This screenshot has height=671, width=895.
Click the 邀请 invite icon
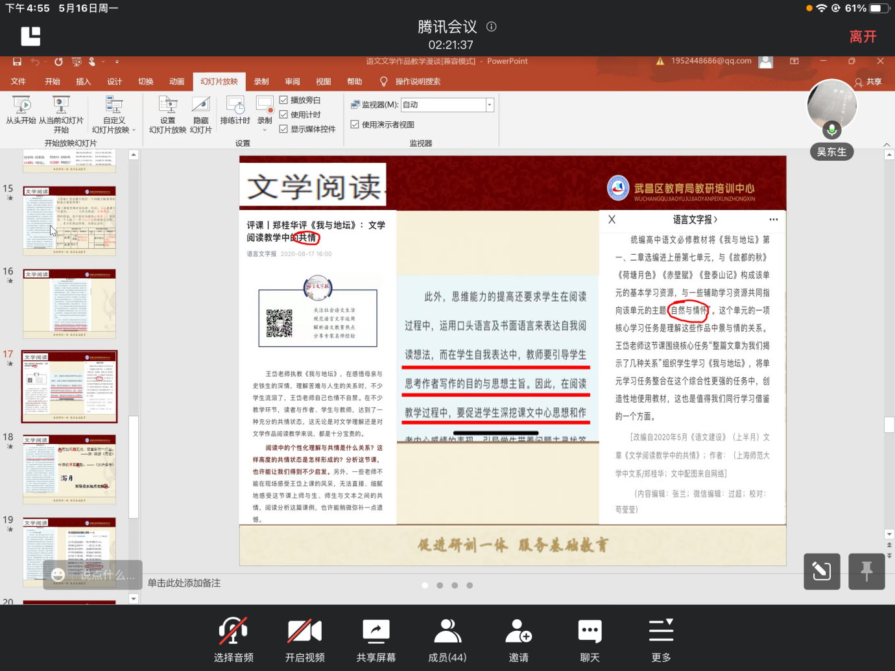(x=519, y=631)
